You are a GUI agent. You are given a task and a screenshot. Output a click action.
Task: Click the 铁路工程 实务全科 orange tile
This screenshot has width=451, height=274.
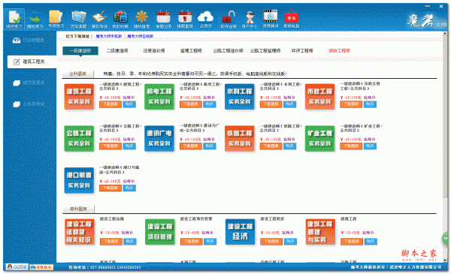[240, 138]
